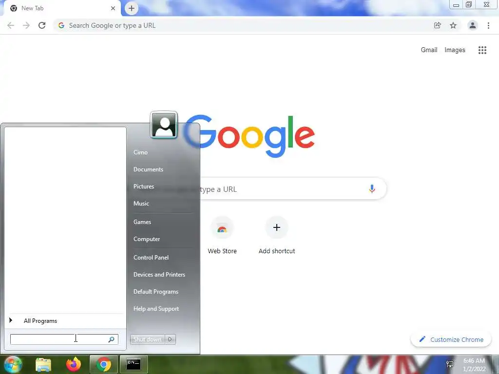Click the Start menu user account picture
499x374 pixels.
(164, 125)
